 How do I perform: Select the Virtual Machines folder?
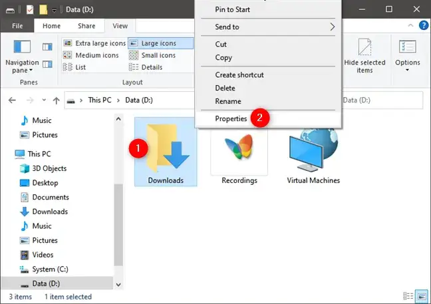click(313, 154)
